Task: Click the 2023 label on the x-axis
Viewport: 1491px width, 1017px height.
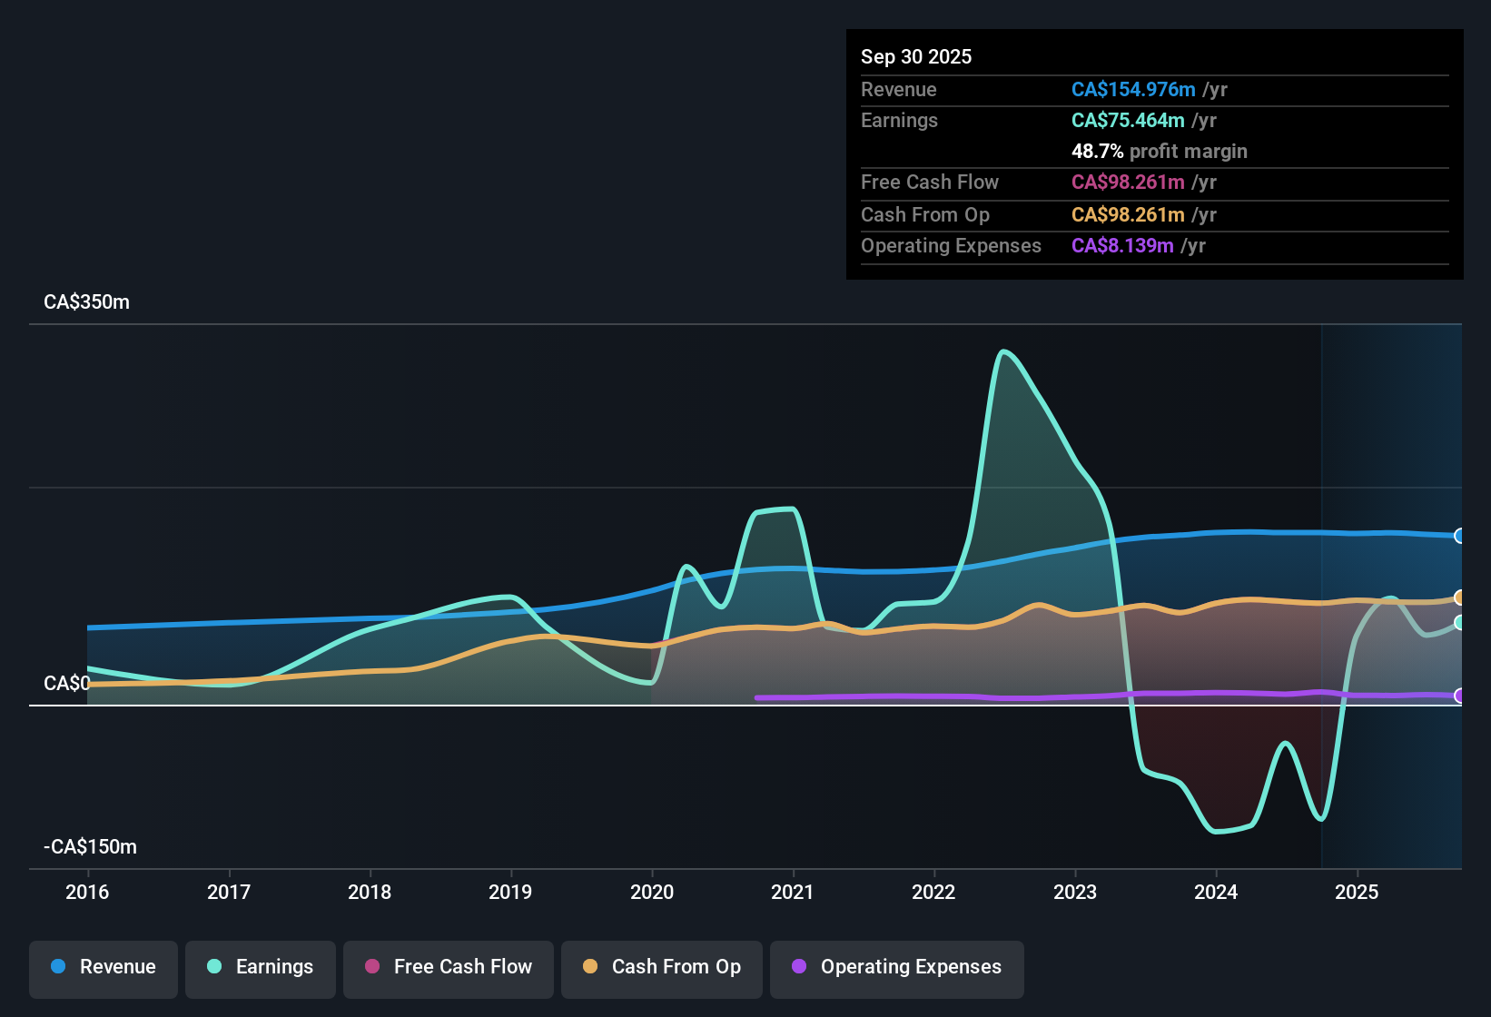Action: 1074,893
